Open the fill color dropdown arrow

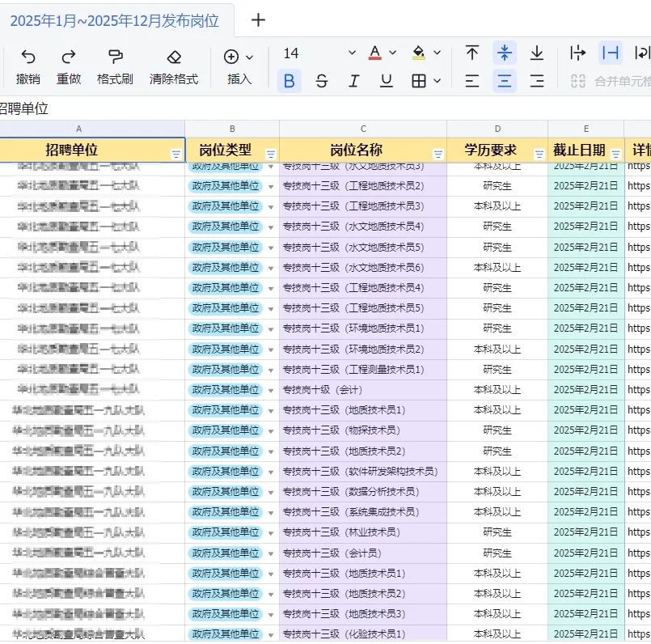[x=438, y=53]
